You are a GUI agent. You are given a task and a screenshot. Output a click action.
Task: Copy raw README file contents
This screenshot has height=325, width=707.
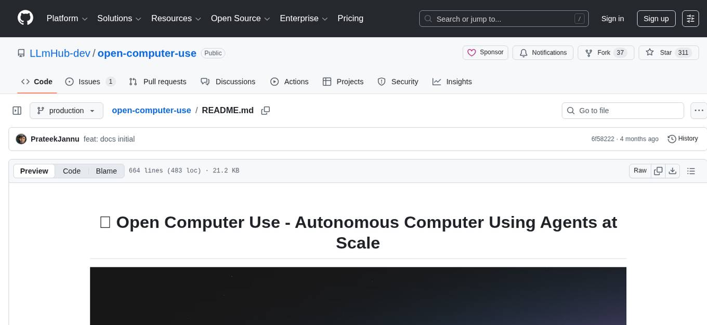(x=658, y=170)
